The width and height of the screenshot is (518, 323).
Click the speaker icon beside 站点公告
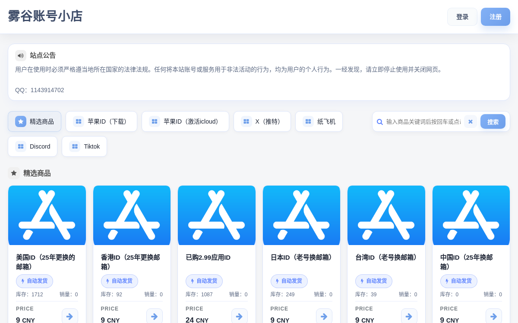pos(21,56)
